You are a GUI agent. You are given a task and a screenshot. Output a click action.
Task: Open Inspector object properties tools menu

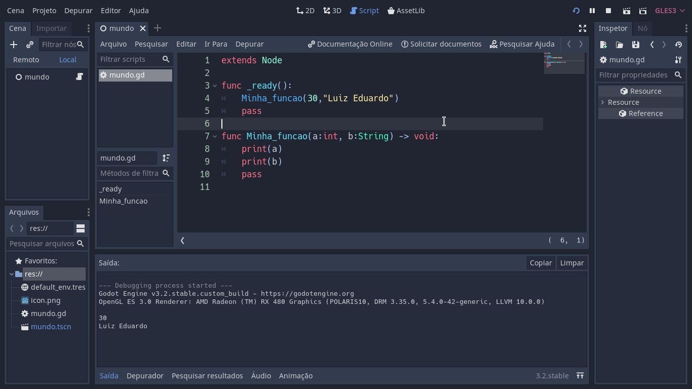678,60
